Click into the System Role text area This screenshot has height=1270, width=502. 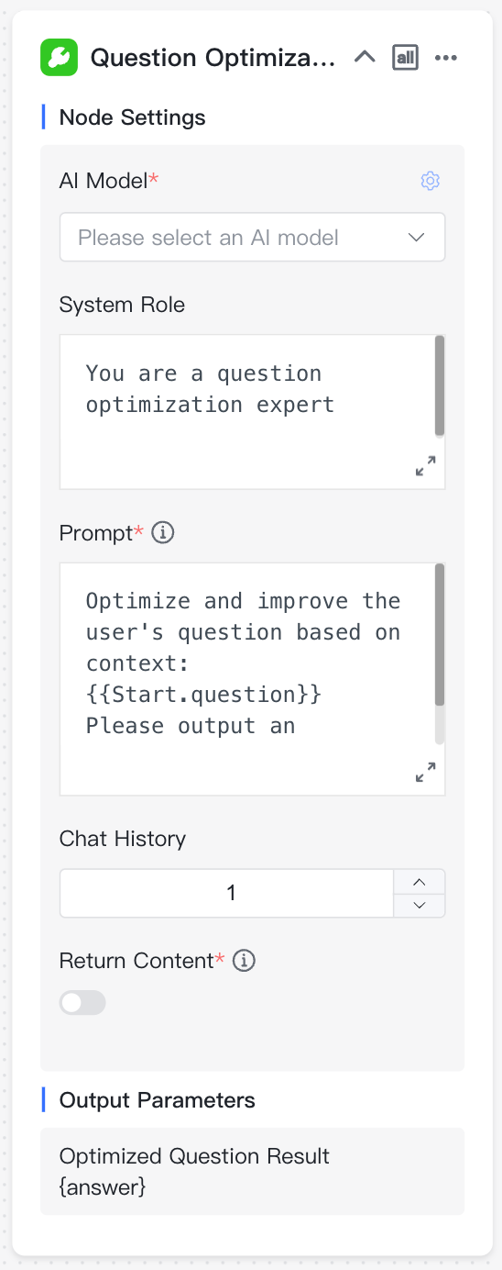[x=246, y=412]
